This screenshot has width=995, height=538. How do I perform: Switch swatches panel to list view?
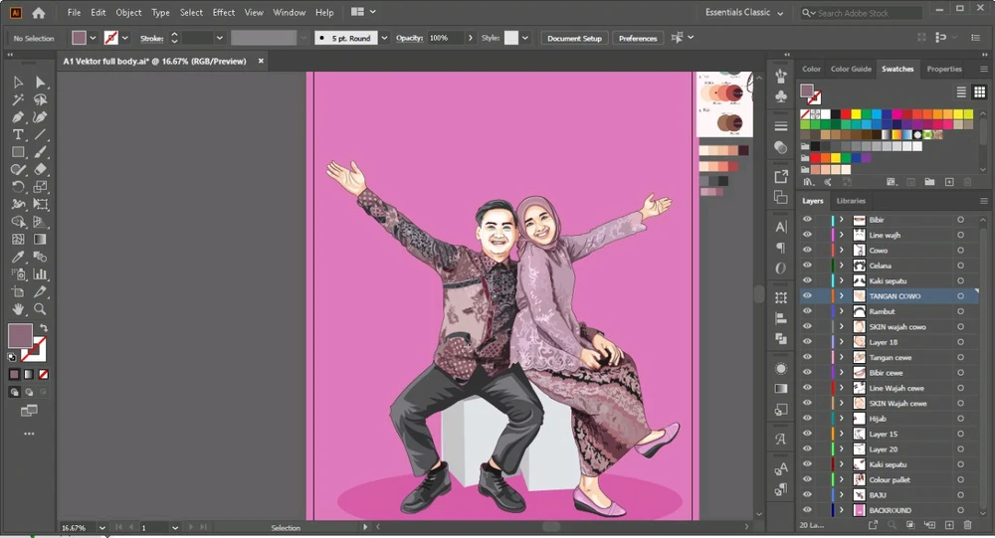point(961,91)
